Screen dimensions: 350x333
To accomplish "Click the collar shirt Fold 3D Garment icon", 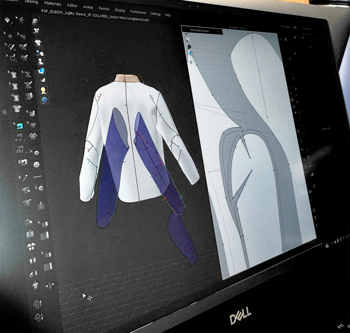I will pyautogui.click(x=30, y=234).
